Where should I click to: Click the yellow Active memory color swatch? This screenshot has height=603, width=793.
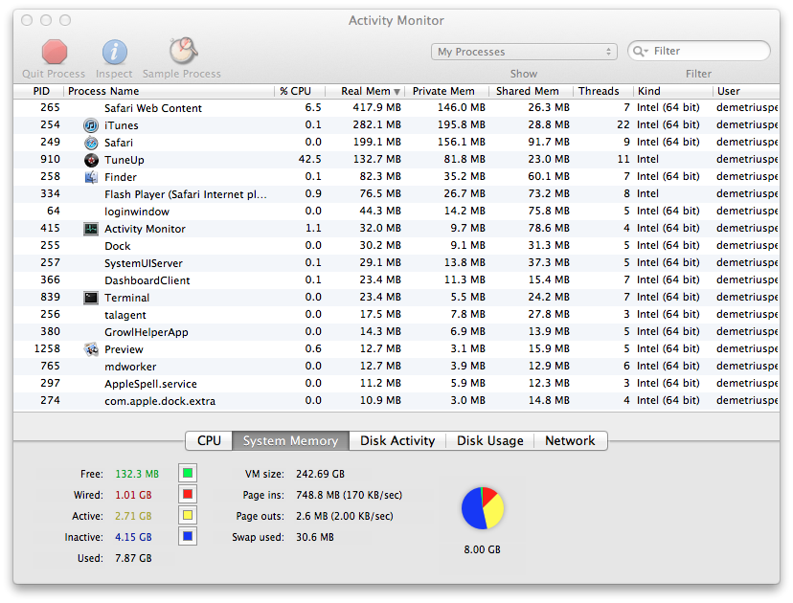188,516
